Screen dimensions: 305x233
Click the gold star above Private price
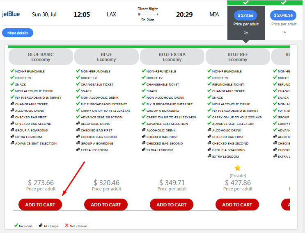(238, 168)
